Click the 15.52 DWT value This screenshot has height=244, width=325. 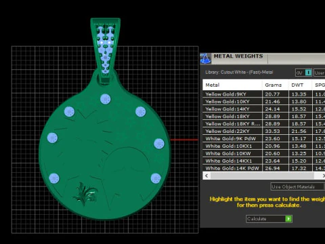click(x=299, y=109)
